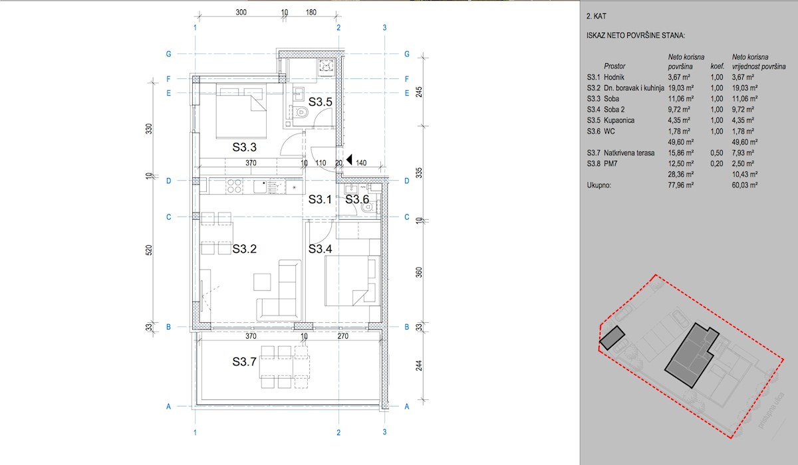Select room label S3.2 on the floor plan
This screenshot has width=798, height=465.
point(245,248)
